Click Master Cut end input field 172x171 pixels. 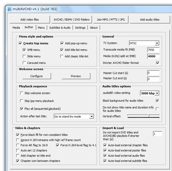click(153, 79)
